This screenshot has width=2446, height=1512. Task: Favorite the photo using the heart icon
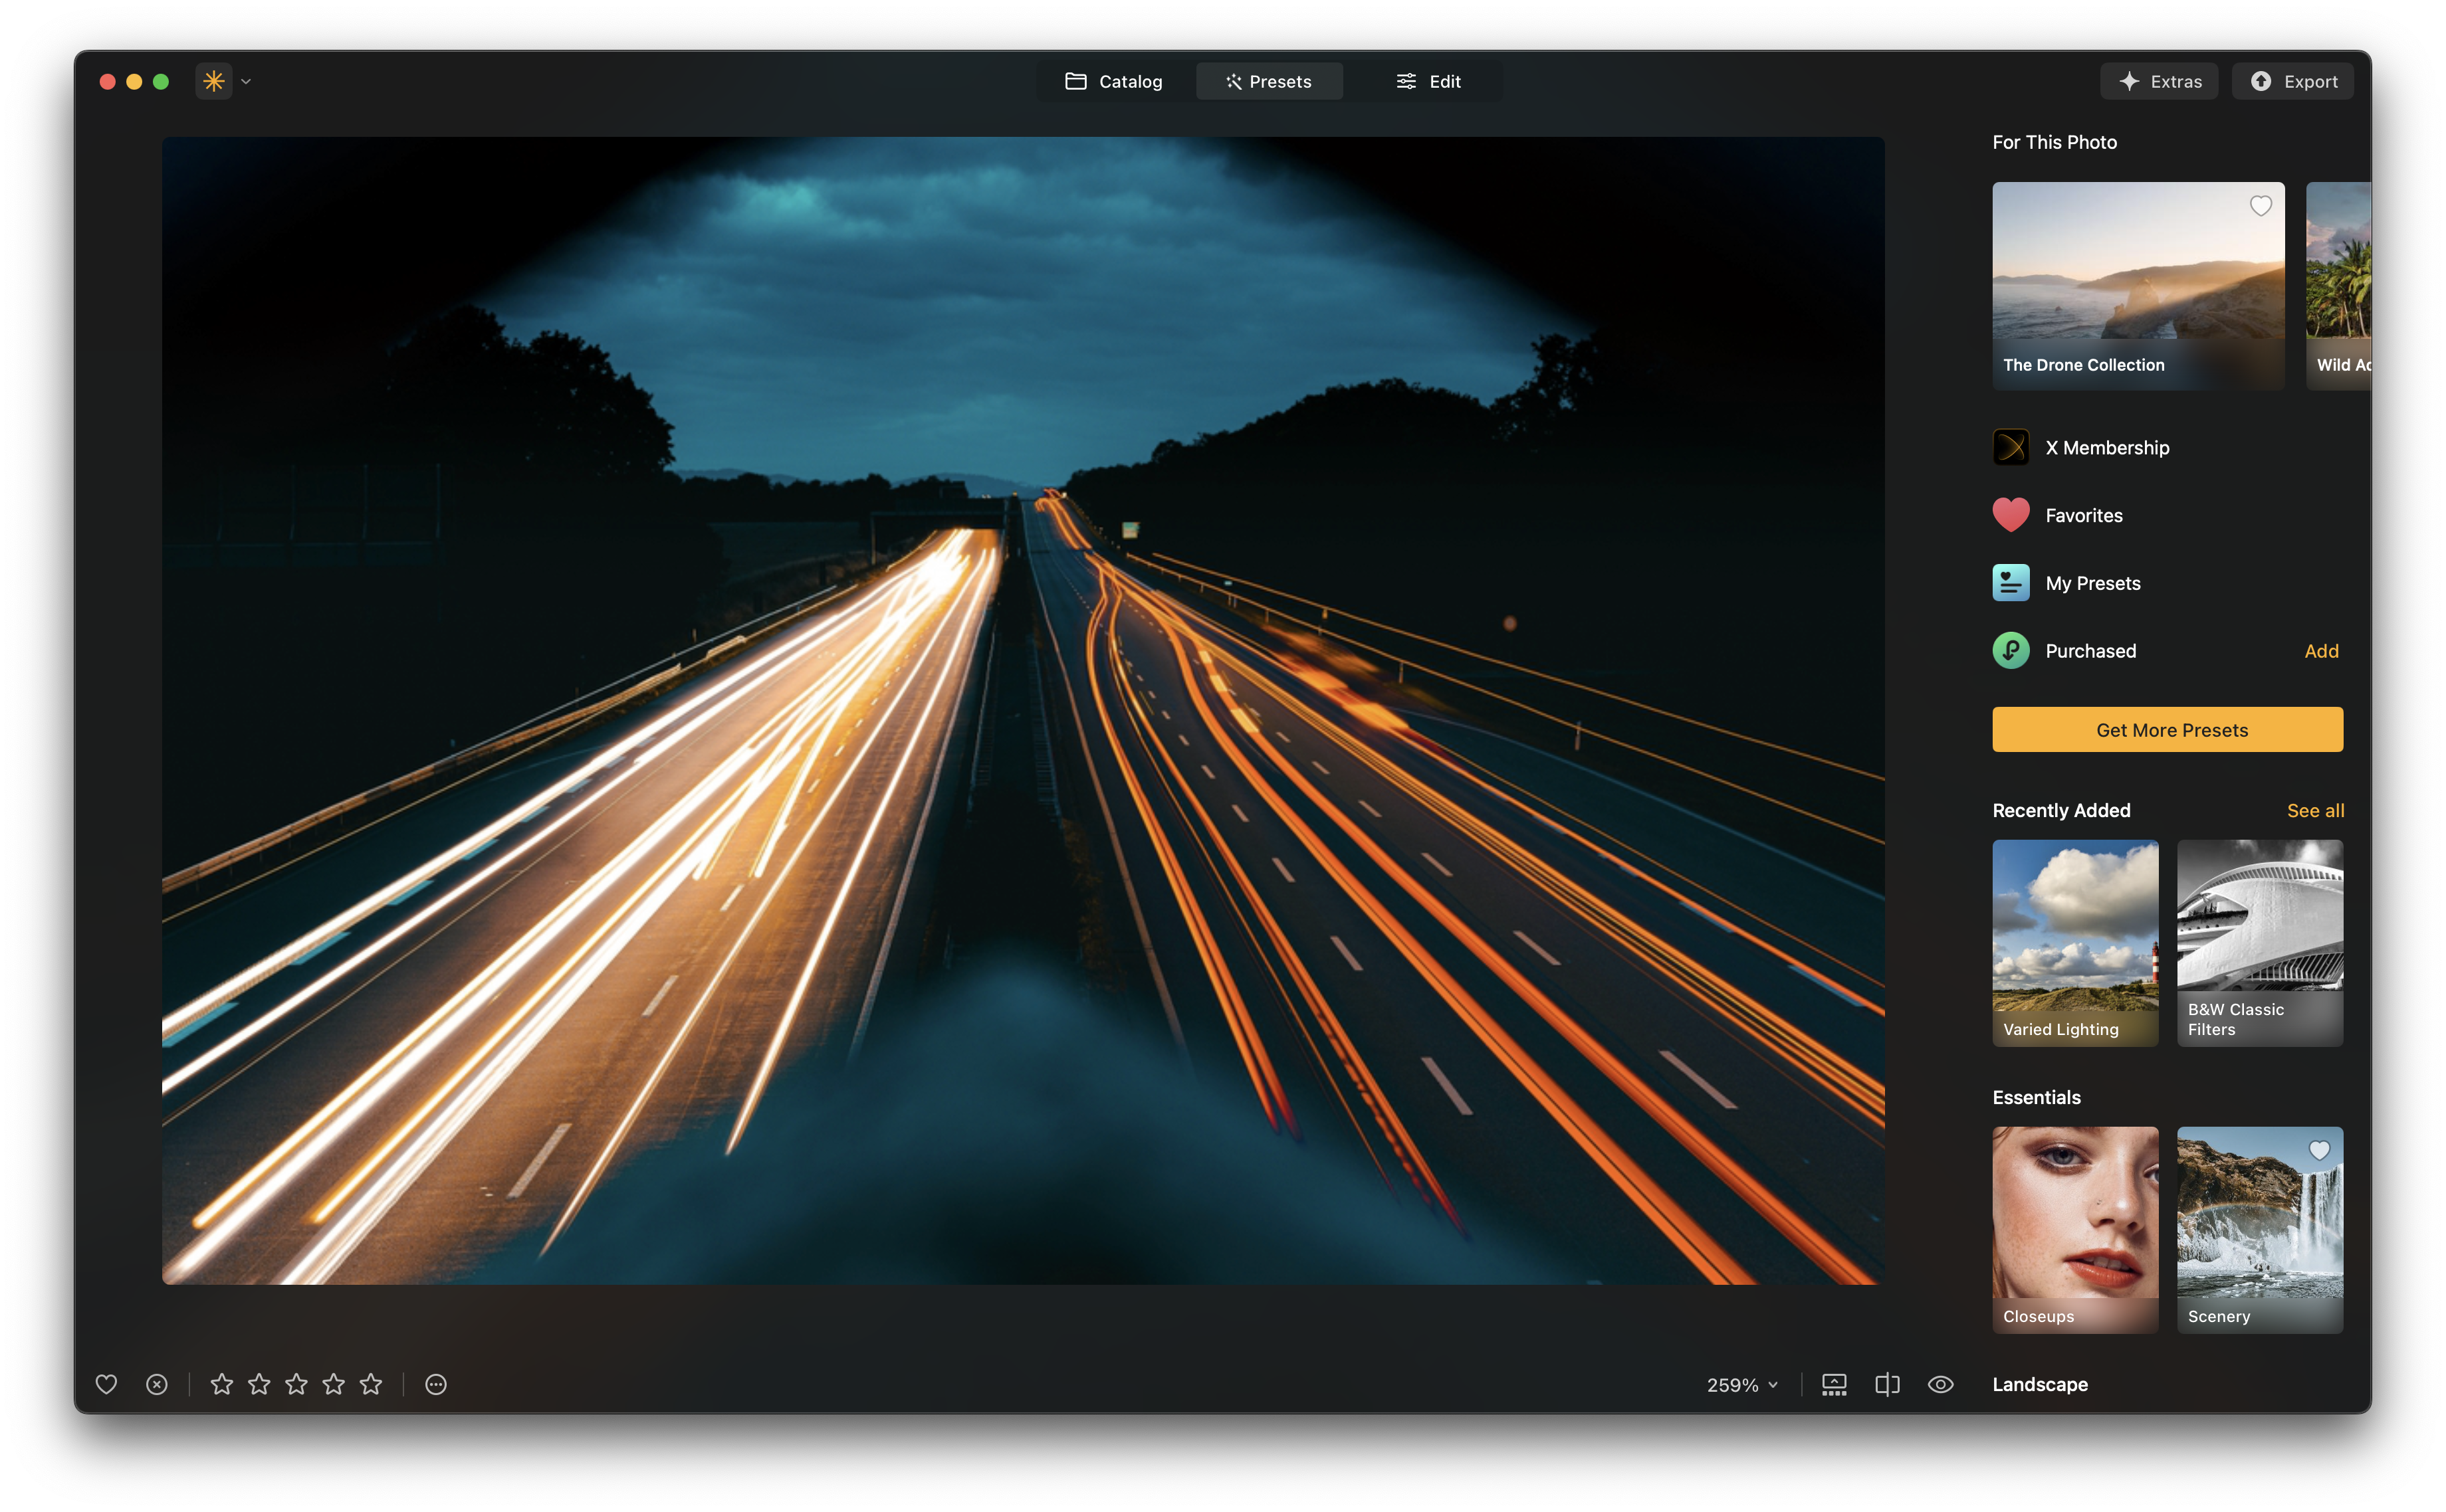click(x=106, y=1384)
